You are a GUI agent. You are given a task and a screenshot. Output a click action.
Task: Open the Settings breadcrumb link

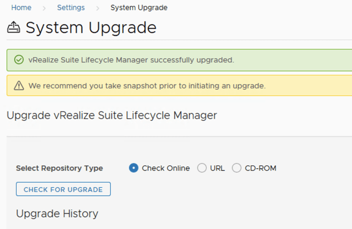coord(71,8)
